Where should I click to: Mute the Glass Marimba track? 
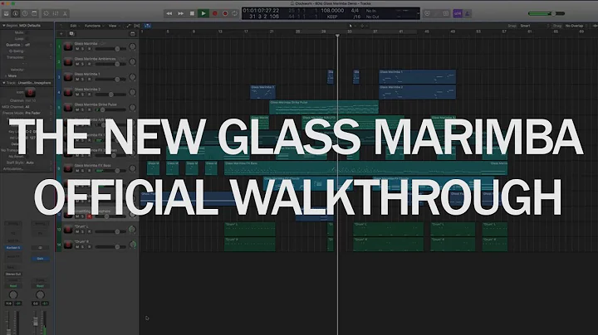(77, 49)
